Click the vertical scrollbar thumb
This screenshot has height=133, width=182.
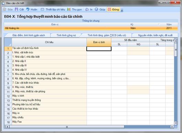pos(176,49)
